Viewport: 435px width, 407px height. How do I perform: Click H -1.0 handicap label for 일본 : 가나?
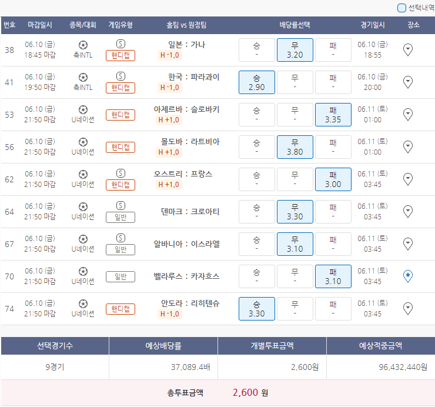point(169,55)
